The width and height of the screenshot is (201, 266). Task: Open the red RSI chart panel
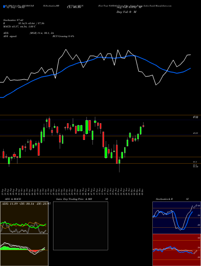(176, 250)
